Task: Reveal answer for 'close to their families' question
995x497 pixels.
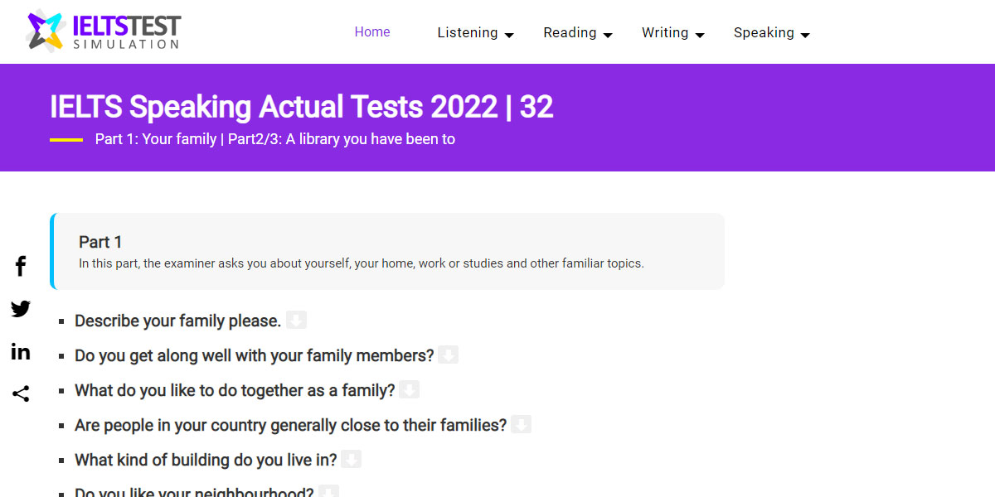Action: 521,425
